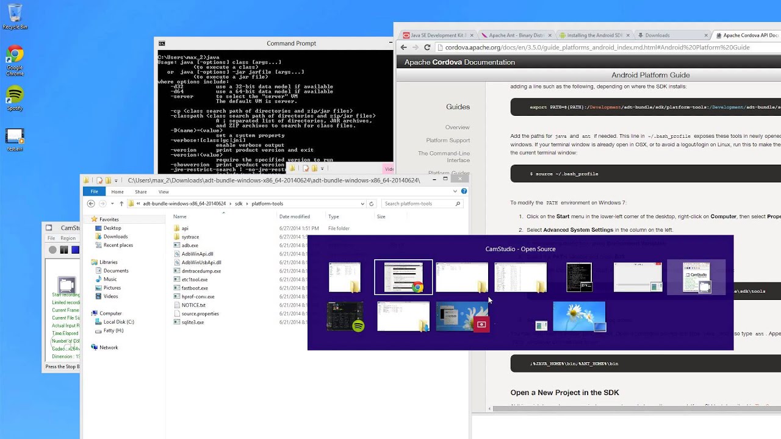This screenshot has width=781, height=439.
Task: Select the Command Prompt thumbnail in task switcher
Action: point(579,277)
